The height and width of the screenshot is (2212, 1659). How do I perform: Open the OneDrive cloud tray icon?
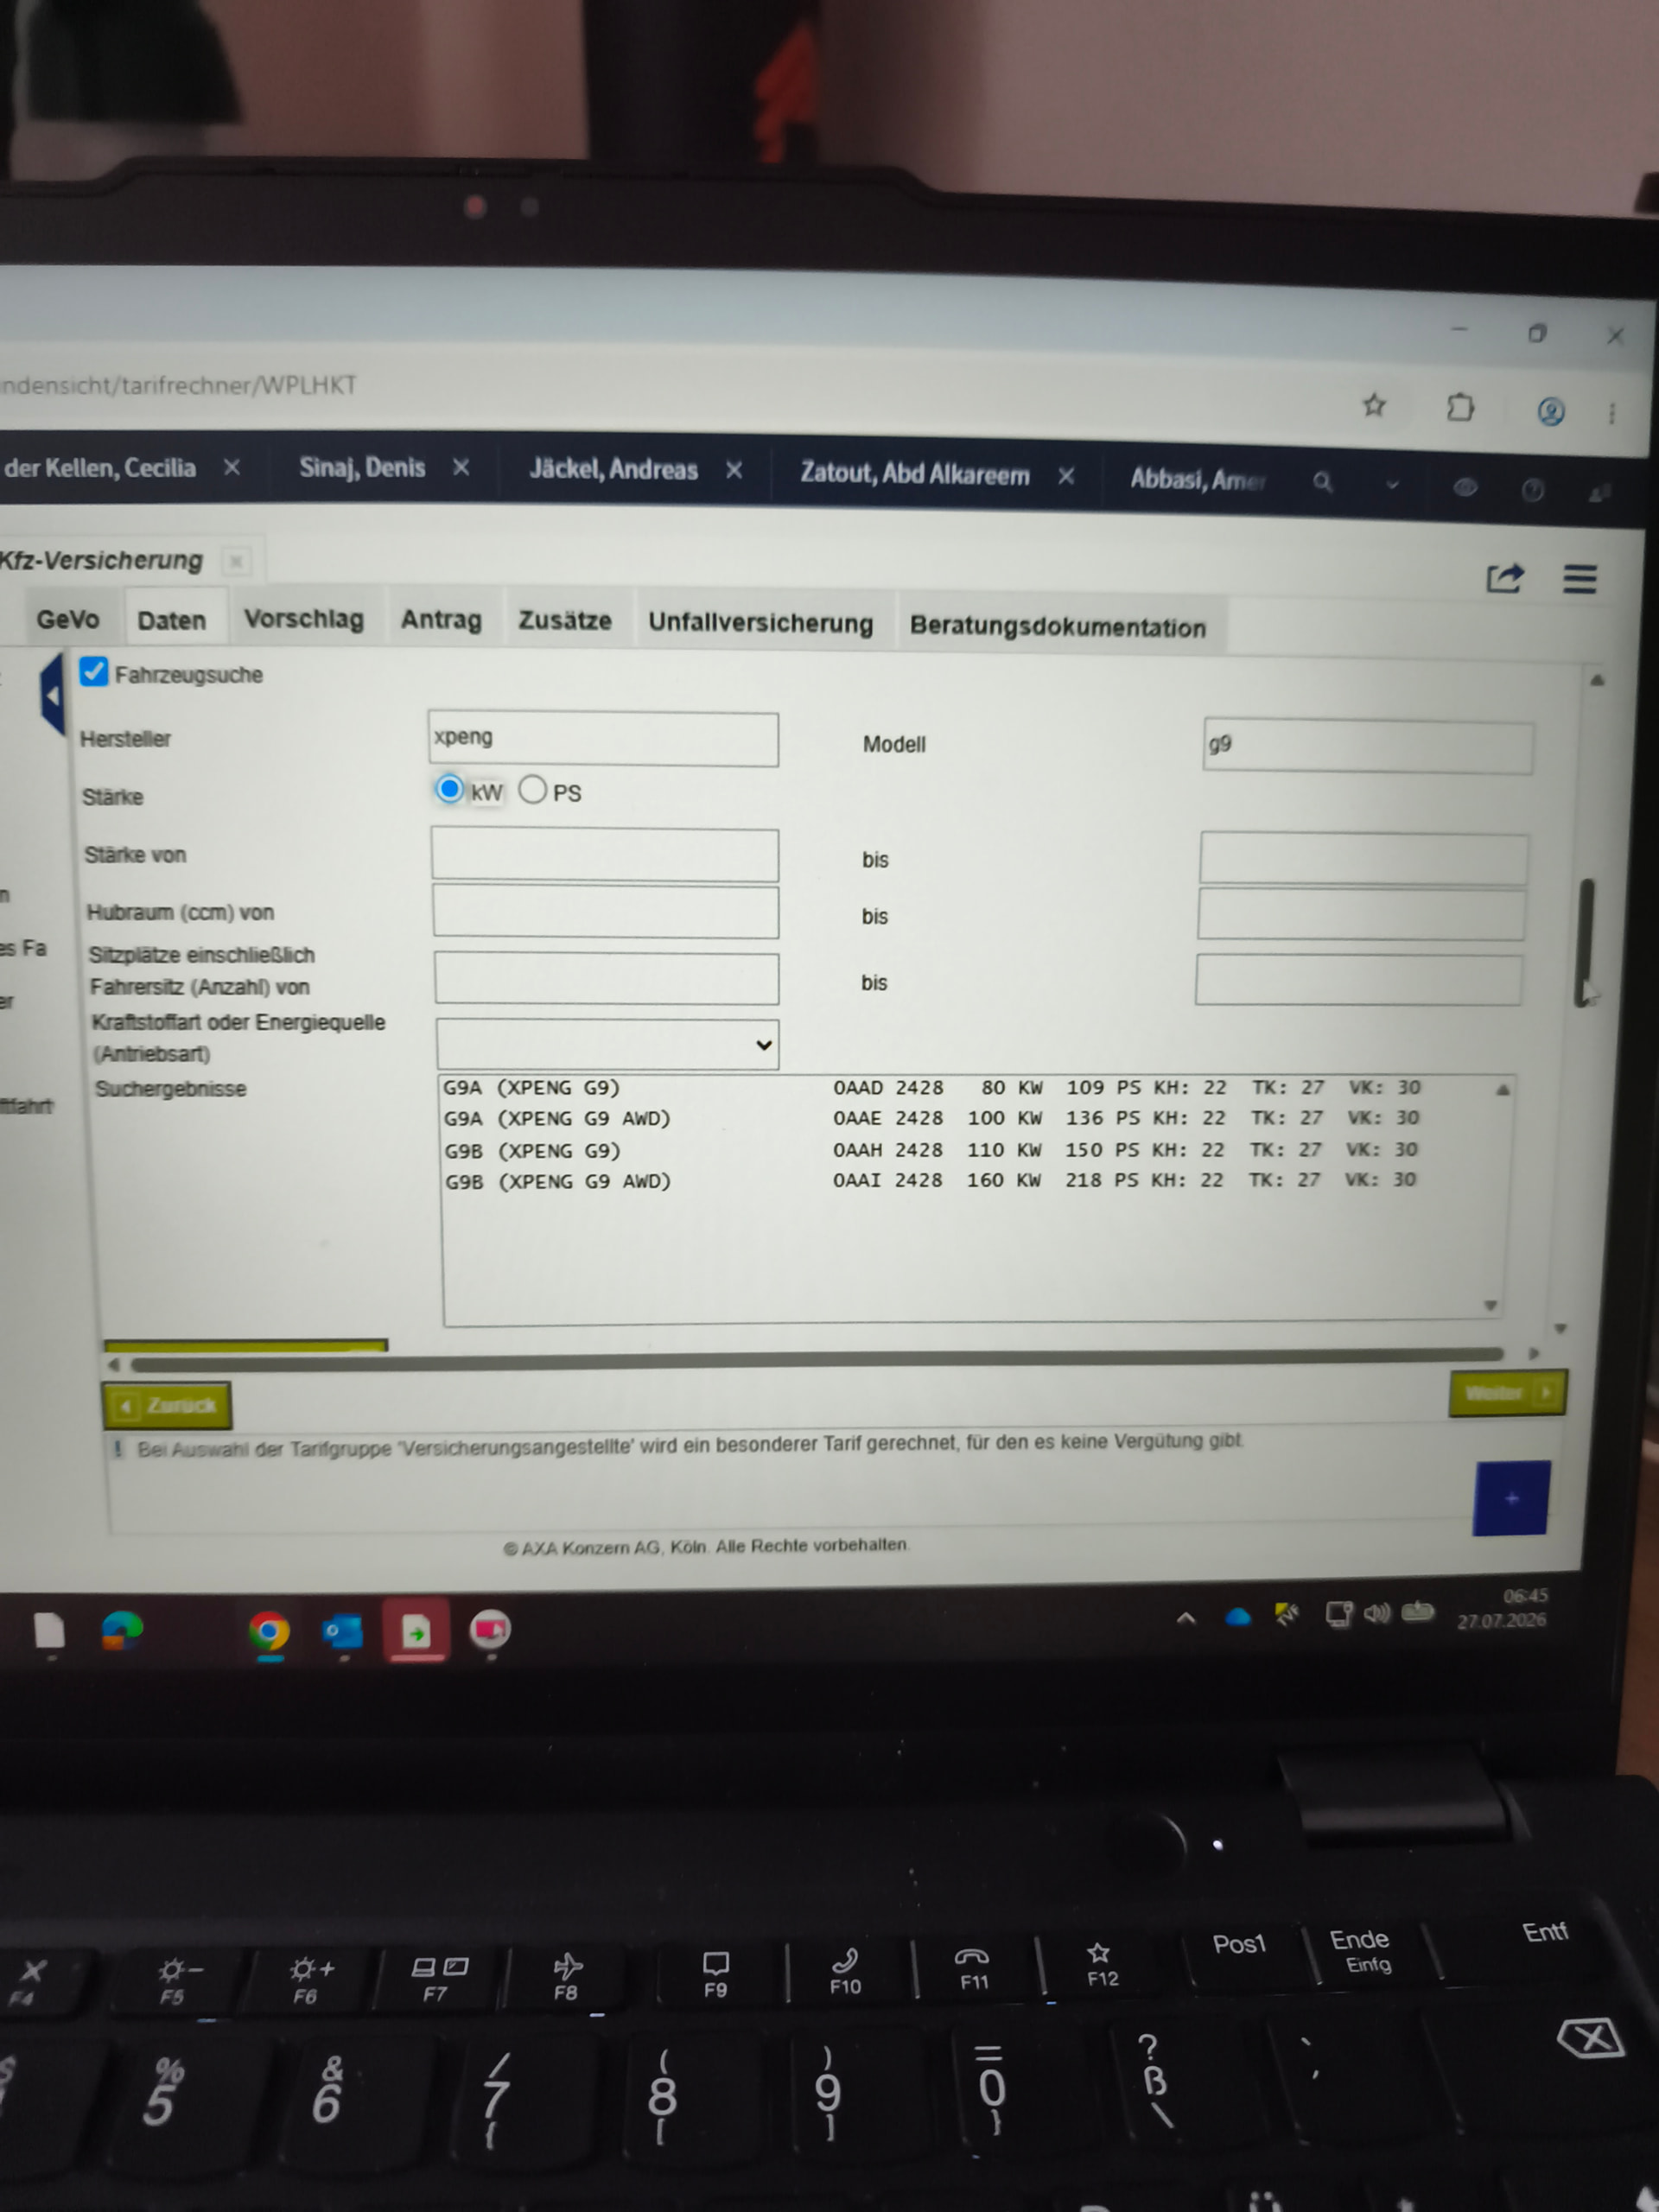1238,1616
